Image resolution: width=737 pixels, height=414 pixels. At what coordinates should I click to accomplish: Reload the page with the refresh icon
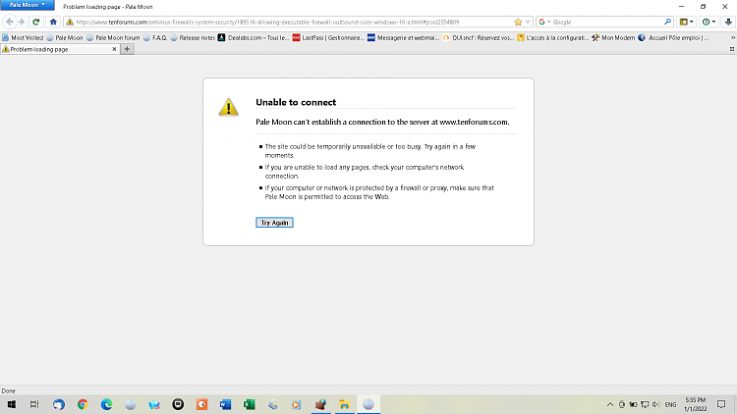click(35, 22)
